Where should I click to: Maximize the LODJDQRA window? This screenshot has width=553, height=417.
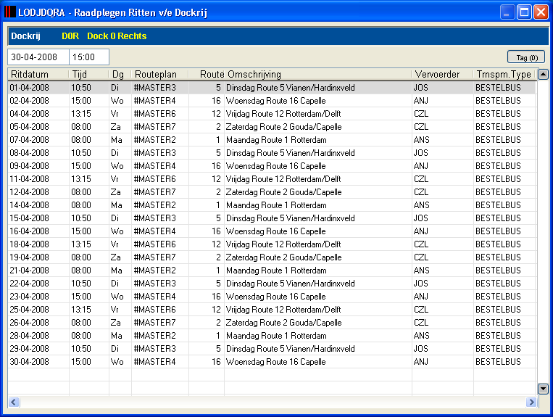coord(524,12)
